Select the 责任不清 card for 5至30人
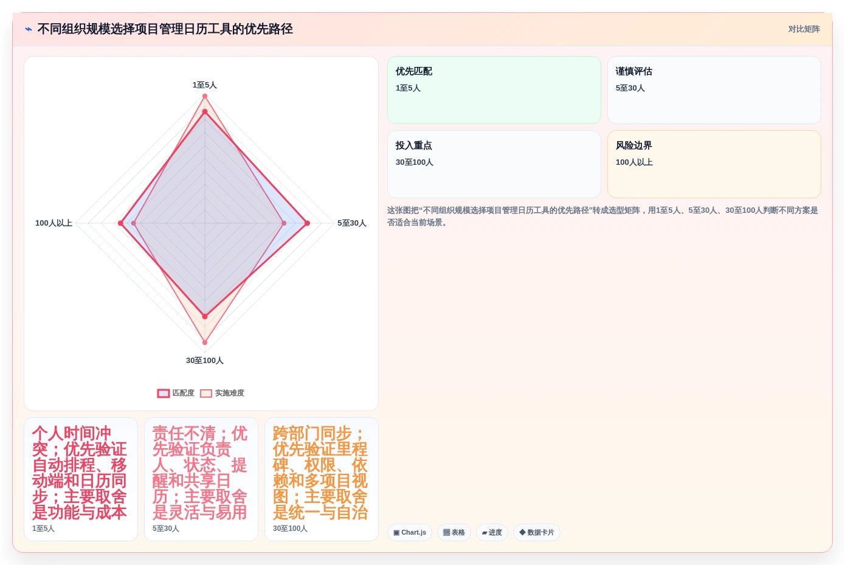This screenshot has height=565, width=845. click(201, 479)
